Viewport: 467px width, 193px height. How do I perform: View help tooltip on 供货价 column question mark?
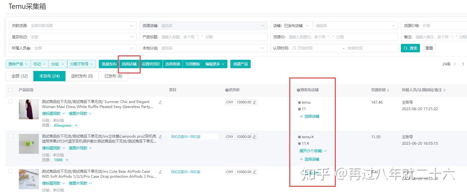(x=226, y=90)
